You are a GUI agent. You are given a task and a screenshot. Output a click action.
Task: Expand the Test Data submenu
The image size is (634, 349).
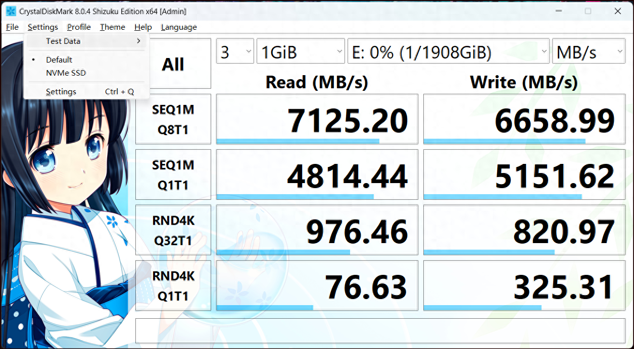click(86, 41)
